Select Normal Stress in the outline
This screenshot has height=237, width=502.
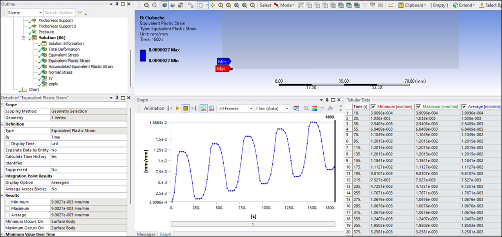60,72
